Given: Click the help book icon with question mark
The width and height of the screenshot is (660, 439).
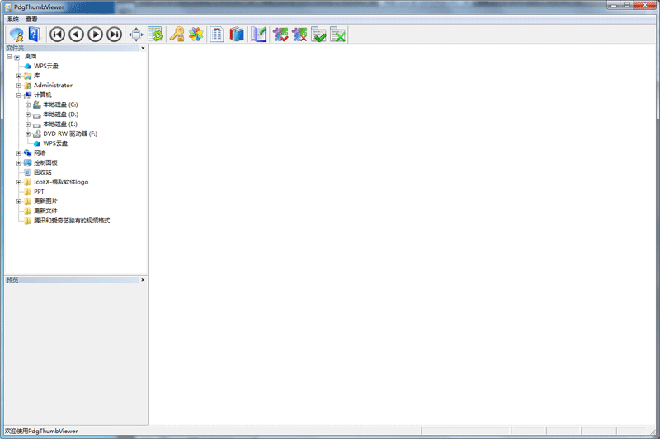Looking at the screenshot, I should pos(34,35).
